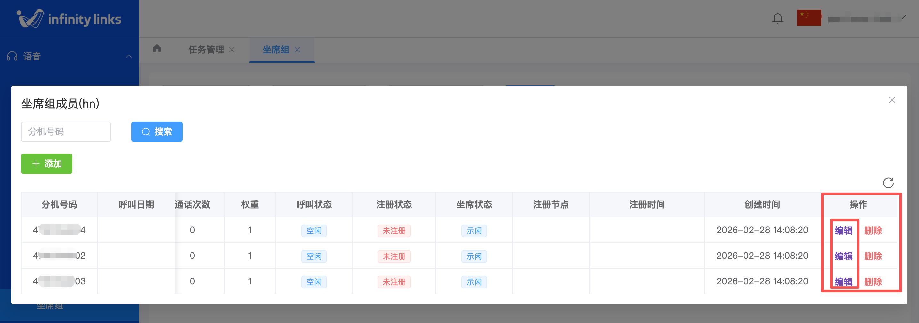919x323 pixels.
Task: Click the home icon tab
Action: point(157,48)
